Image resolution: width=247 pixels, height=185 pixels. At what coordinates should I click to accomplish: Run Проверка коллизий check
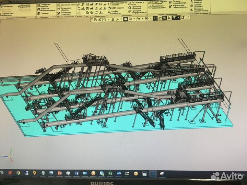point(135,8)
